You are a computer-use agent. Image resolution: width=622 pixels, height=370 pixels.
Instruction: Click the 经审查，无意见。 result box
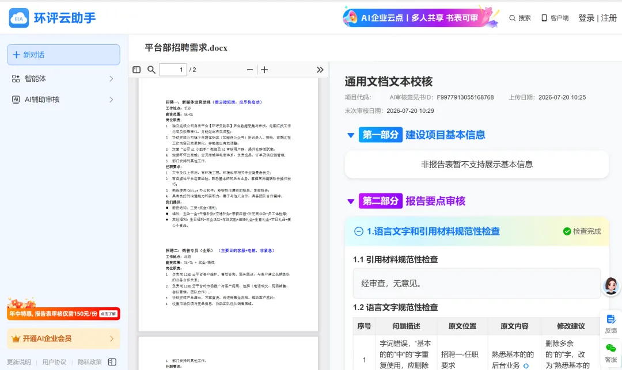476,284
